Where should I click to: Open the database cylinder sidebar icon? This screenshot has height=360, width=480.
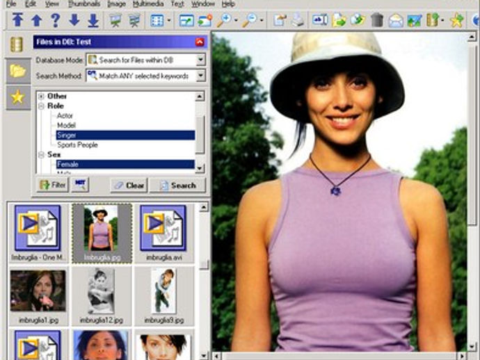17,44
